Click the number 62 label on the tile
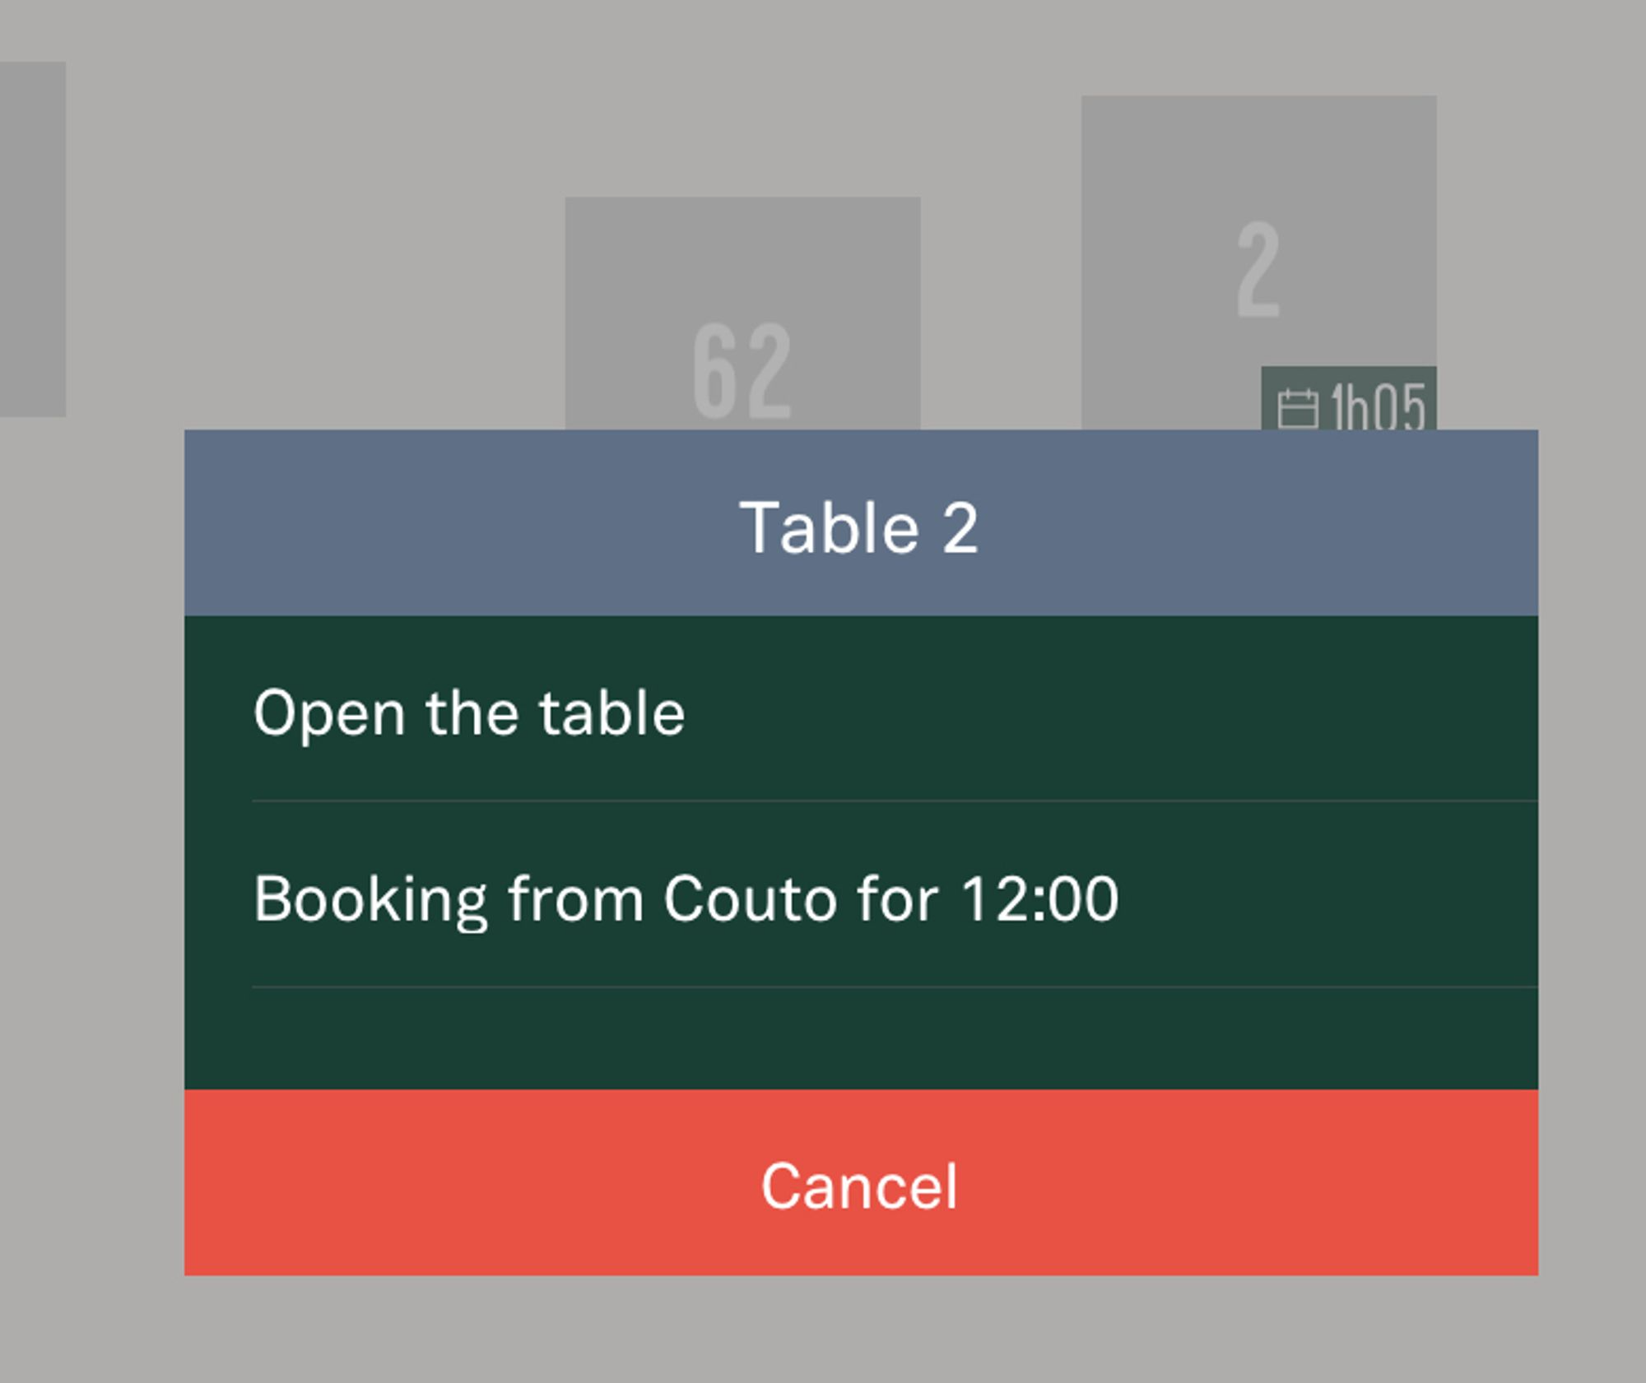The height and width of the screenshot is (1383, 1646). click(742, 370)
